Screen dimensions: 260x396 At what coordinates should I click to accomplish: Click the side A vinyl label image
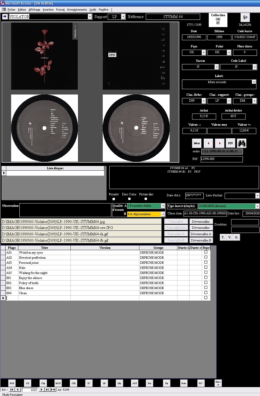(44, 128)
